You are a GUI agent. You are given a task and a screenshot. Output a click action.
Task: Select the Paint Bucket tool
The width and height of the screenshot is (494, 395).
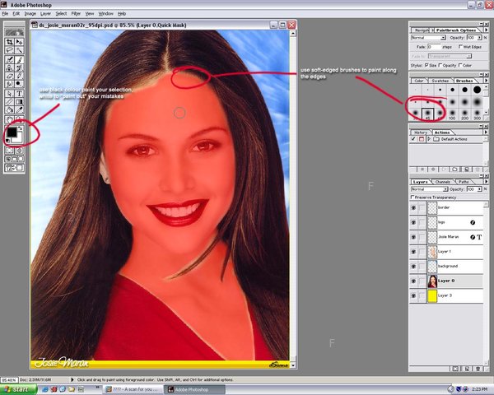[x=10, y=110]
